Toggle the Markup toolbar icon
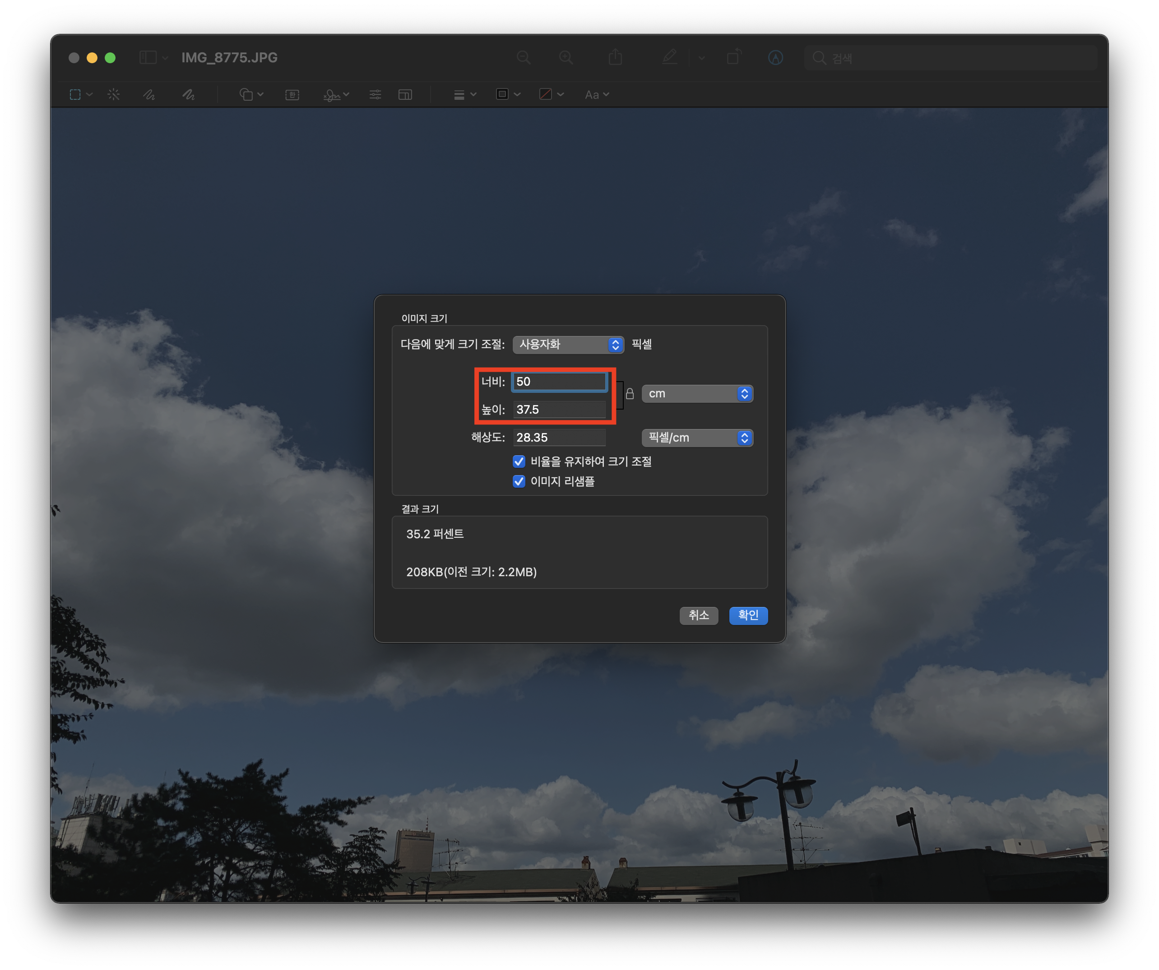The height and width of the screenshot is (970, 1159). tap(775, 57)
